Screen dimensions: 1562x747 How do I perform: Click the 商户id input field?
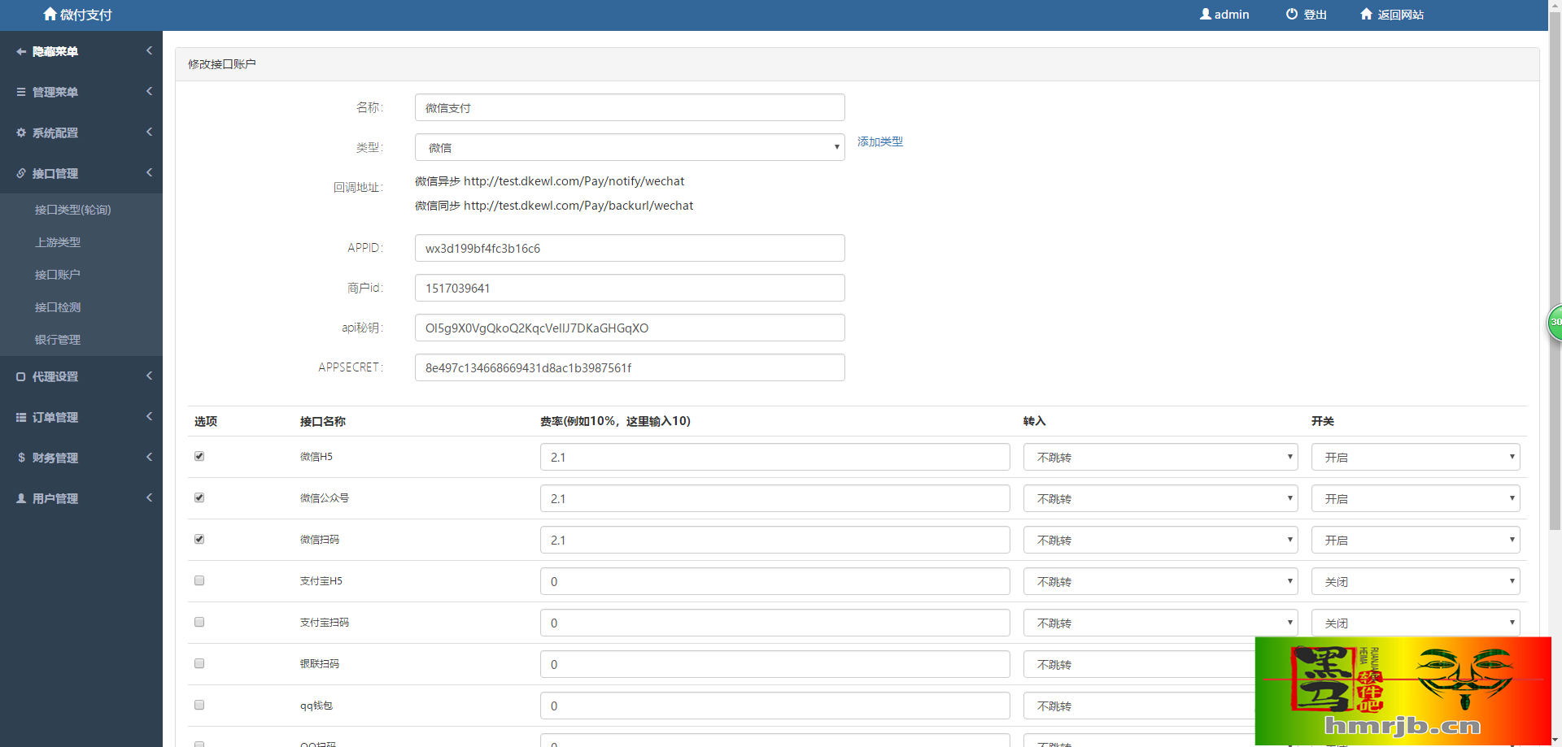coord(630,288)
